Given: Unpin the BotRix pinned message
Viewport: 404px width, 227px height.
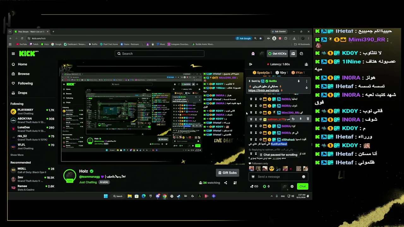Looking at the screenshot, I should coord(299,81).
